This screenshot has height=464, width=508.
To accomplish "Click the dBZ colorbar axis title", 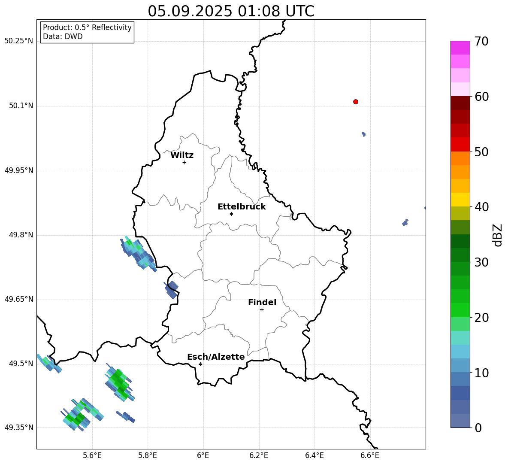I will (498, 235).
